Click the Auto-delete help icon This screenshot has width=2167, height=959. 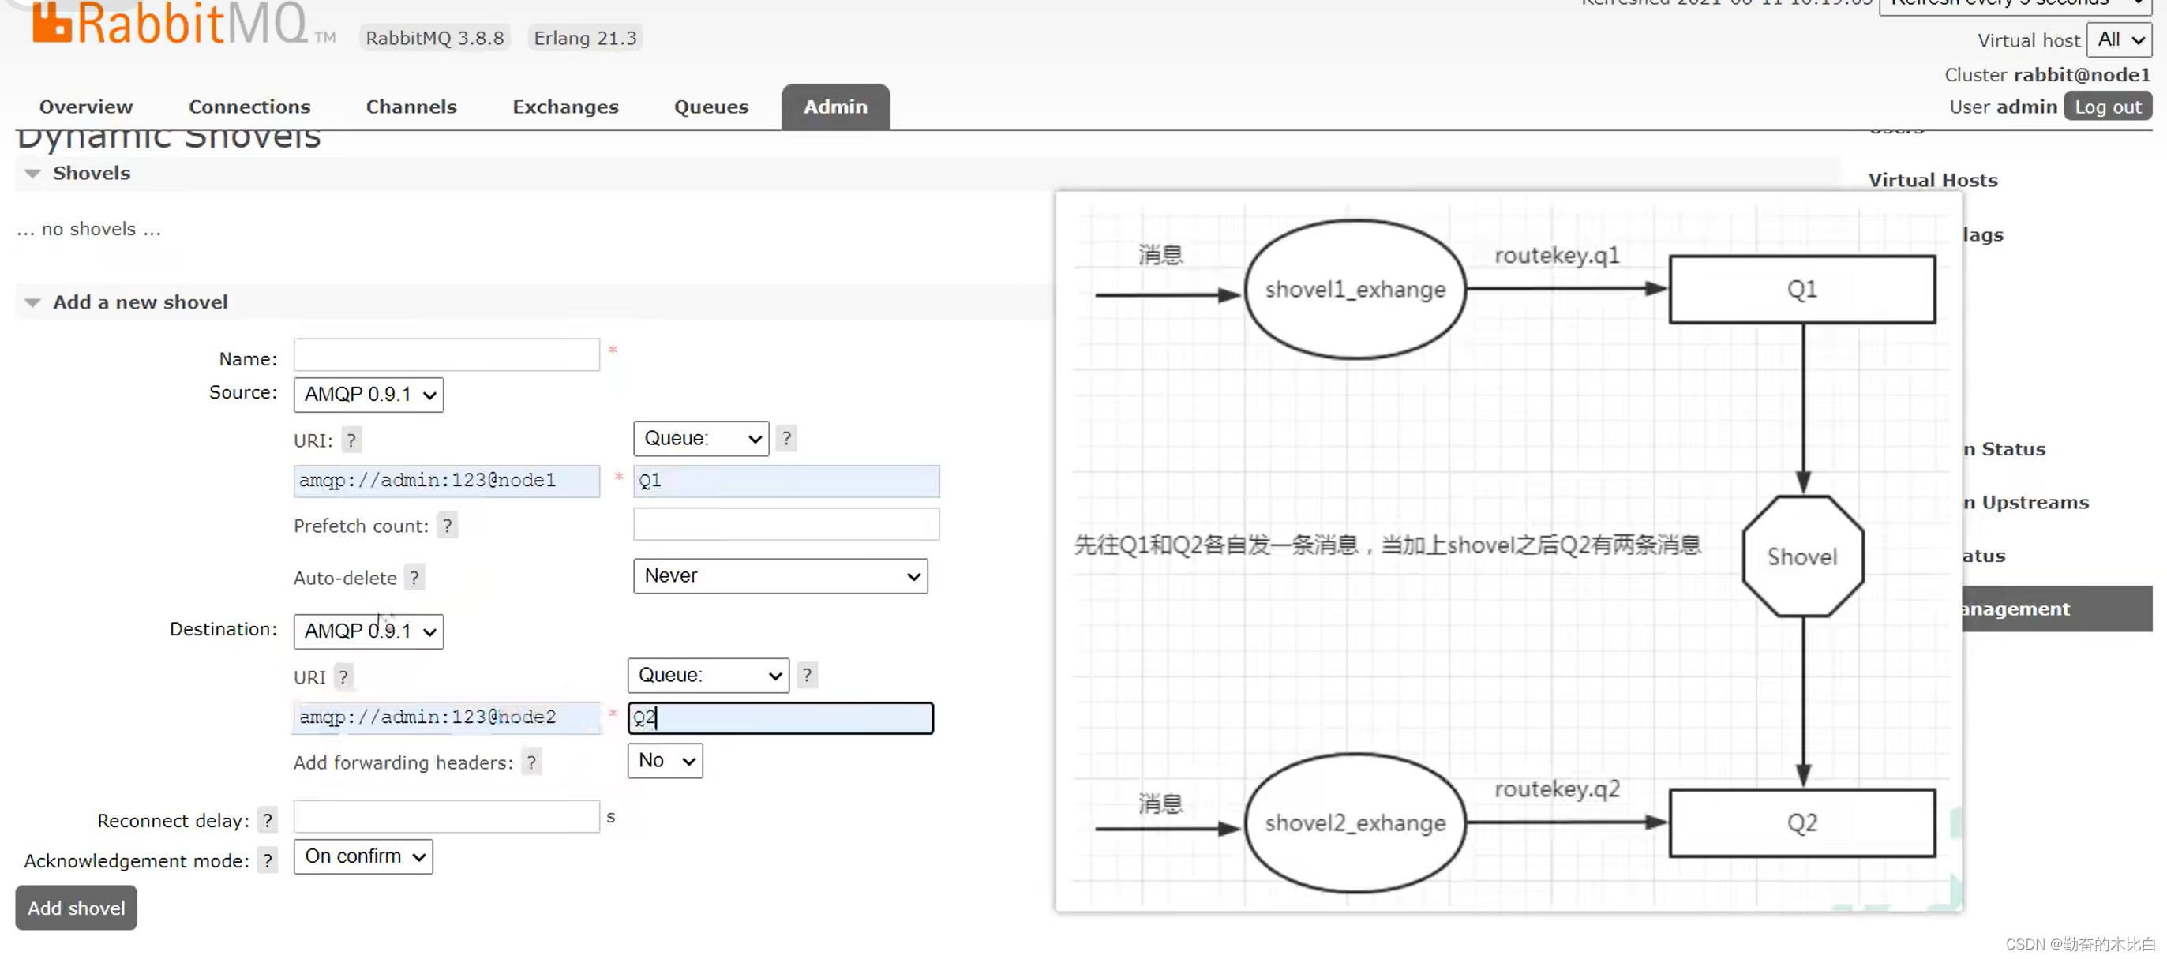(413, 578)
